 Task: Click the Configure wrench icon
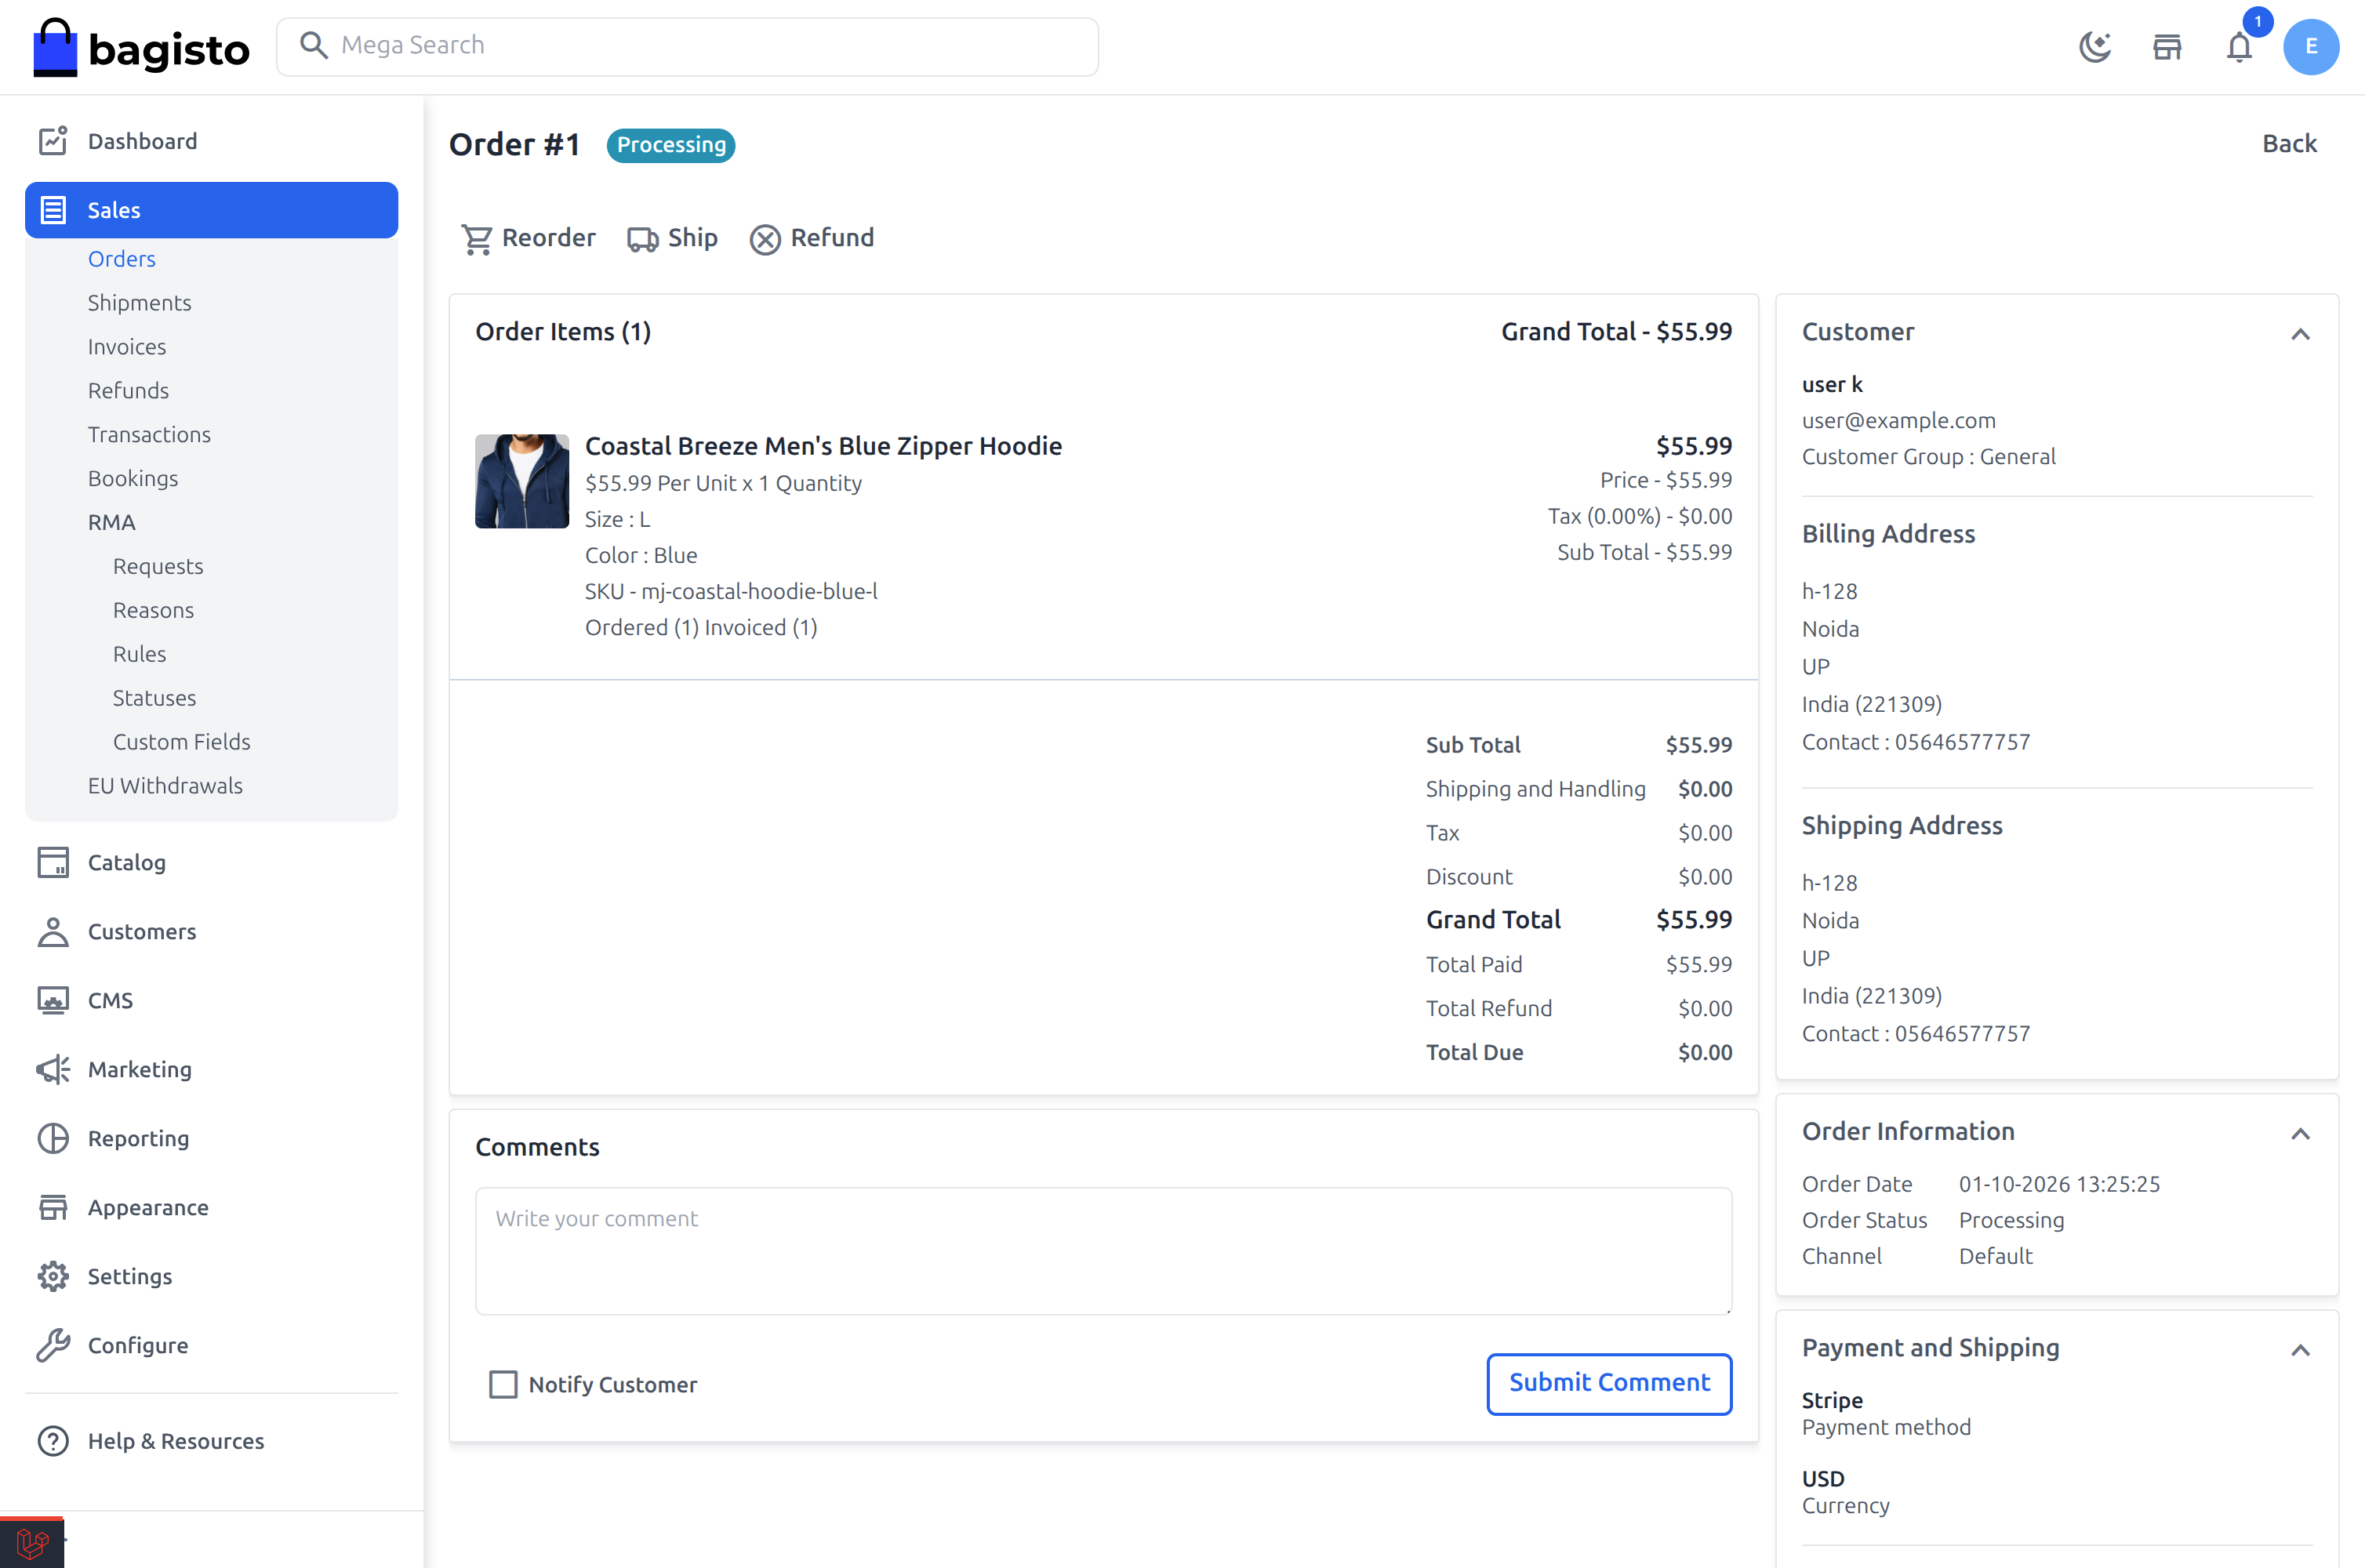click(x=53, y=1345)
